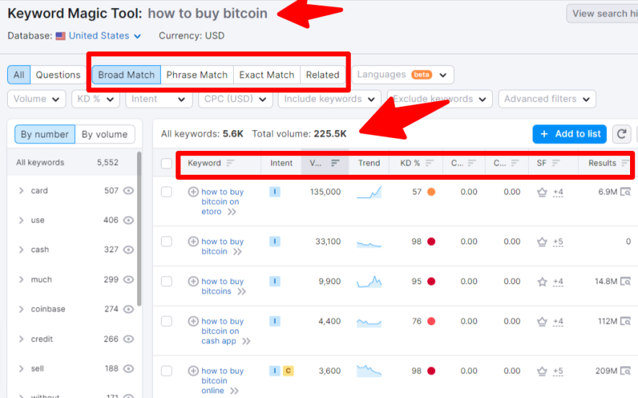
Task: Click the orange KD dot for value 57
Action: click(x=432, y=192)
